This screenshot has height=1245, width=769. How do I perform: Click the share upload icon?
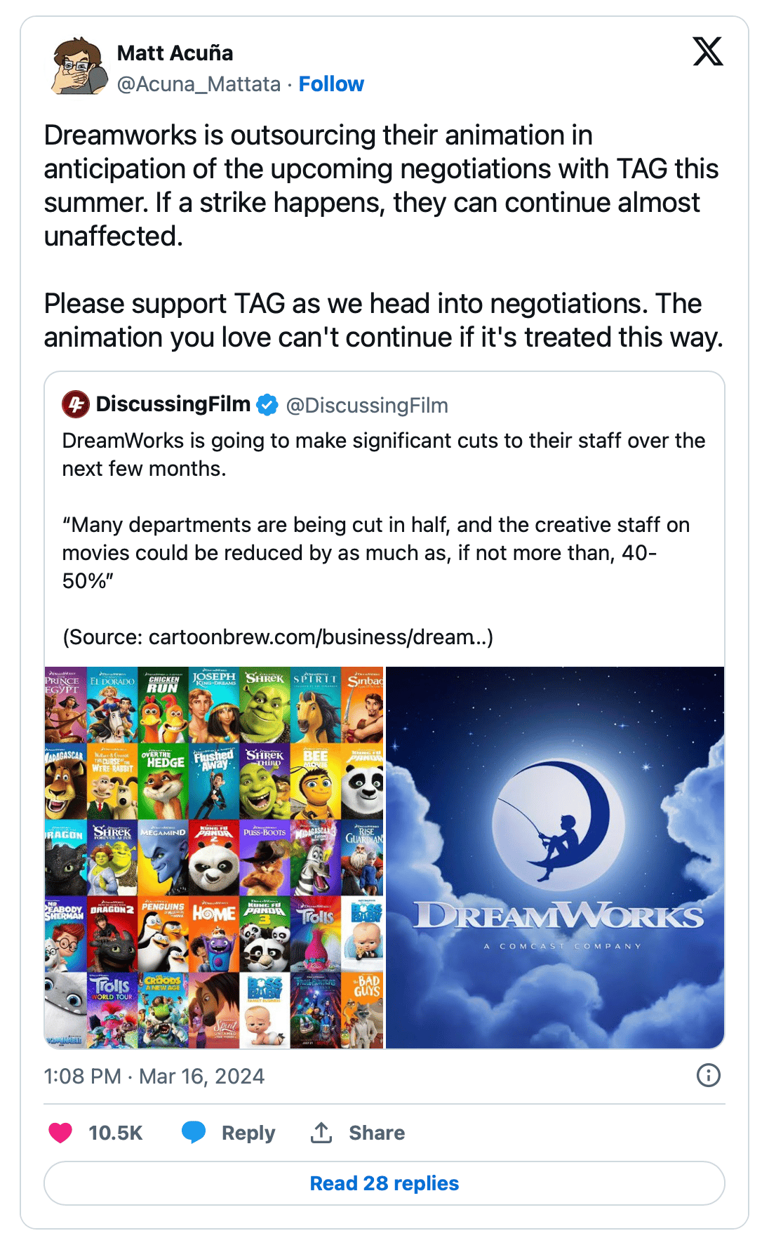[x=321, y=1132]
